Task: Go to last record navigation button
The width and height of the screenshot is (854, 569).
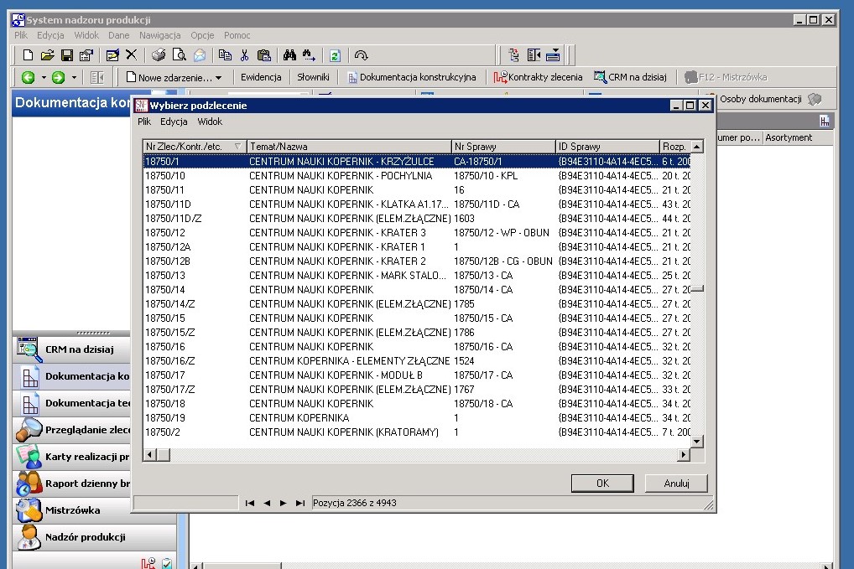Action: click(300, 503)
